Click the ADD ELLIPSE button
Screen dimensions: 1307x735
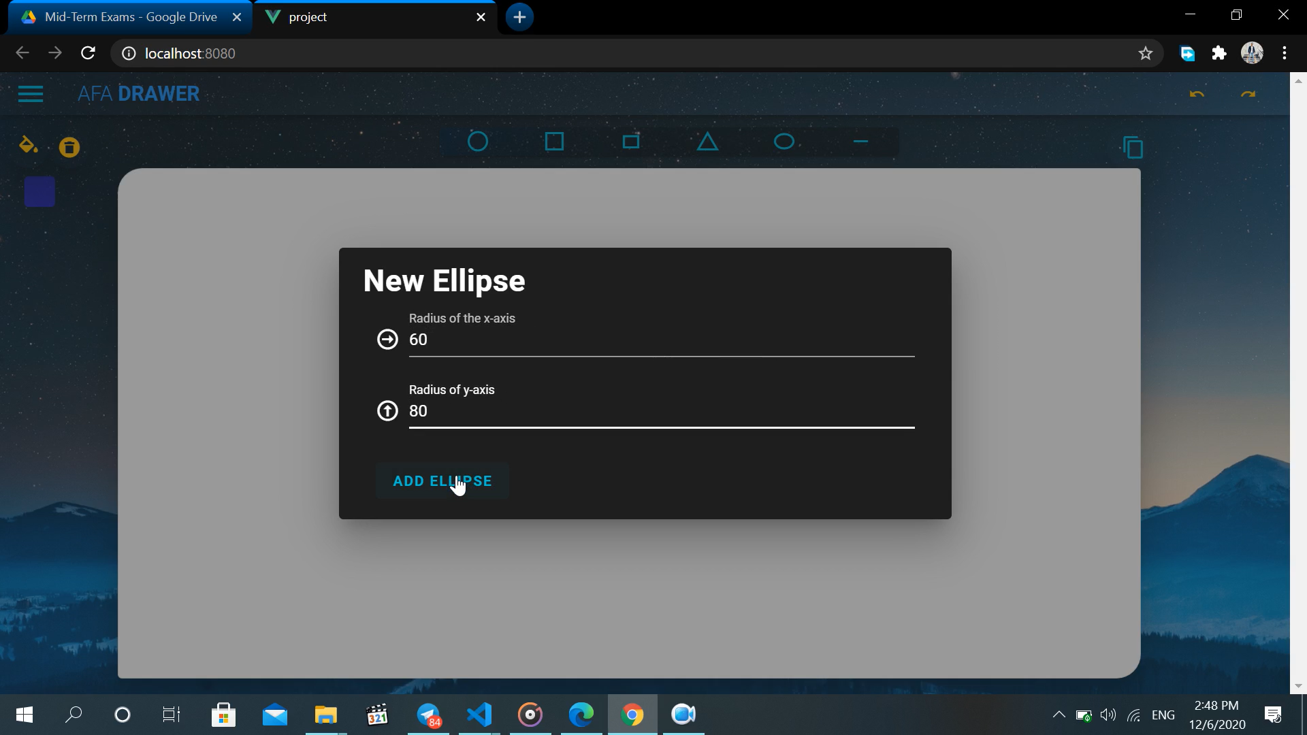pos(442,480)
